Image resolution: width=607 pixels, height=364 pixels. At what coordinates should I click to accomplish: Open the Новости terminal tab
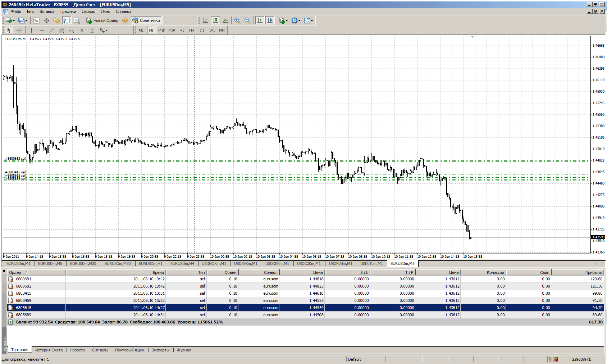77,350
